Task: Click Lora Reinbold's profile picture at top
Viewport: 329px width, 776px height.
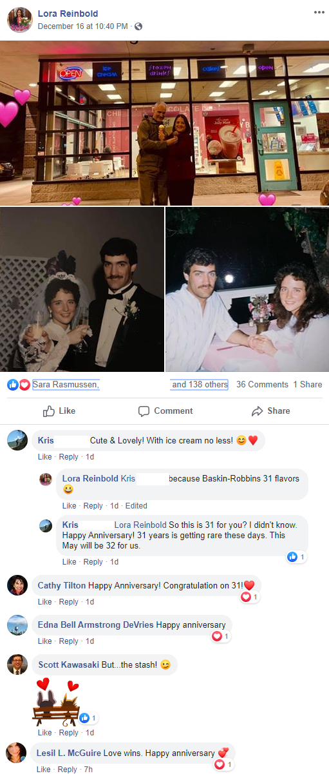Action: (19, 20)
